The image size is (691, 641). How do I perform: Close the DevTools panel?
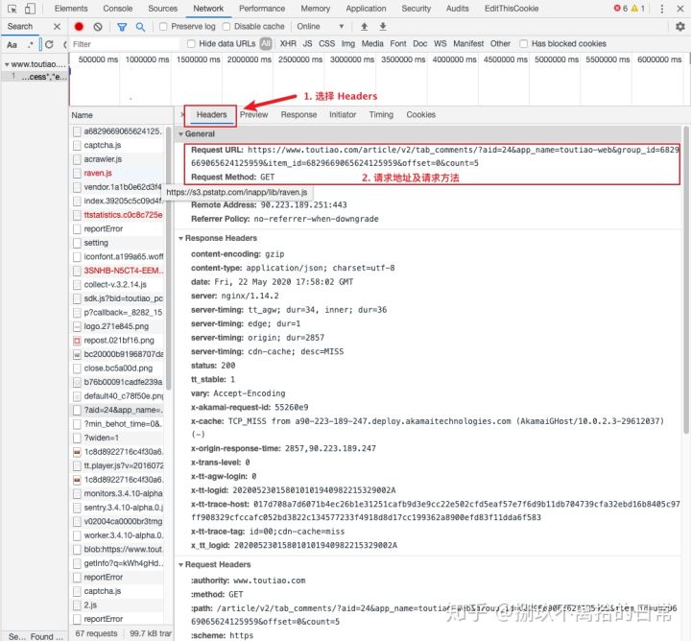point(680,9)
